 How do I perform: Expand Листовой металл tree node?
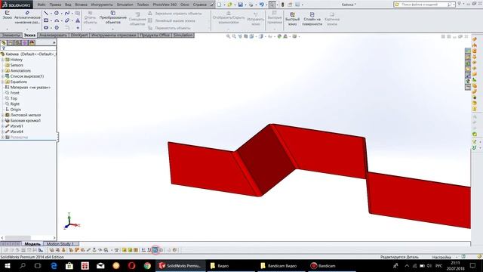point(2,115)
